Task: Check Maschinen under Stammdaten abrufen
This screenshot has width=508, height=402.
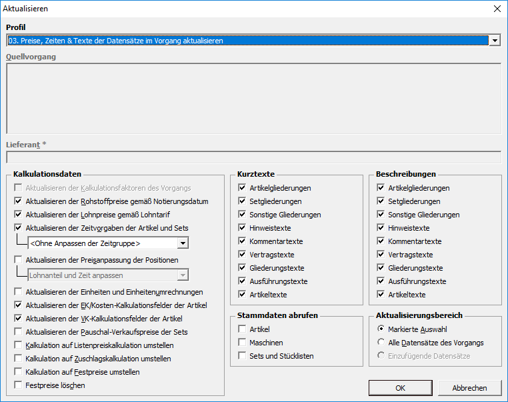Action: [243, 343]
